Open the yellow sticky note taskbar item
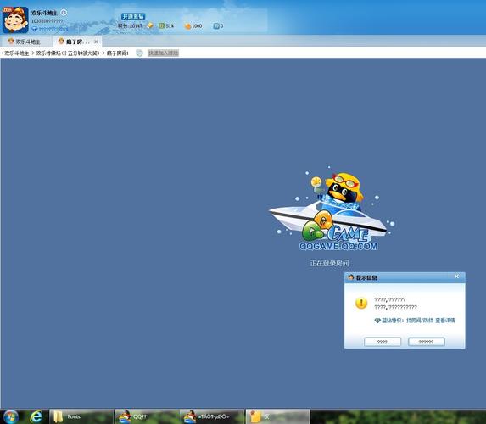The image size is (486, 424). pyautogui.click(x=277, y=417)
